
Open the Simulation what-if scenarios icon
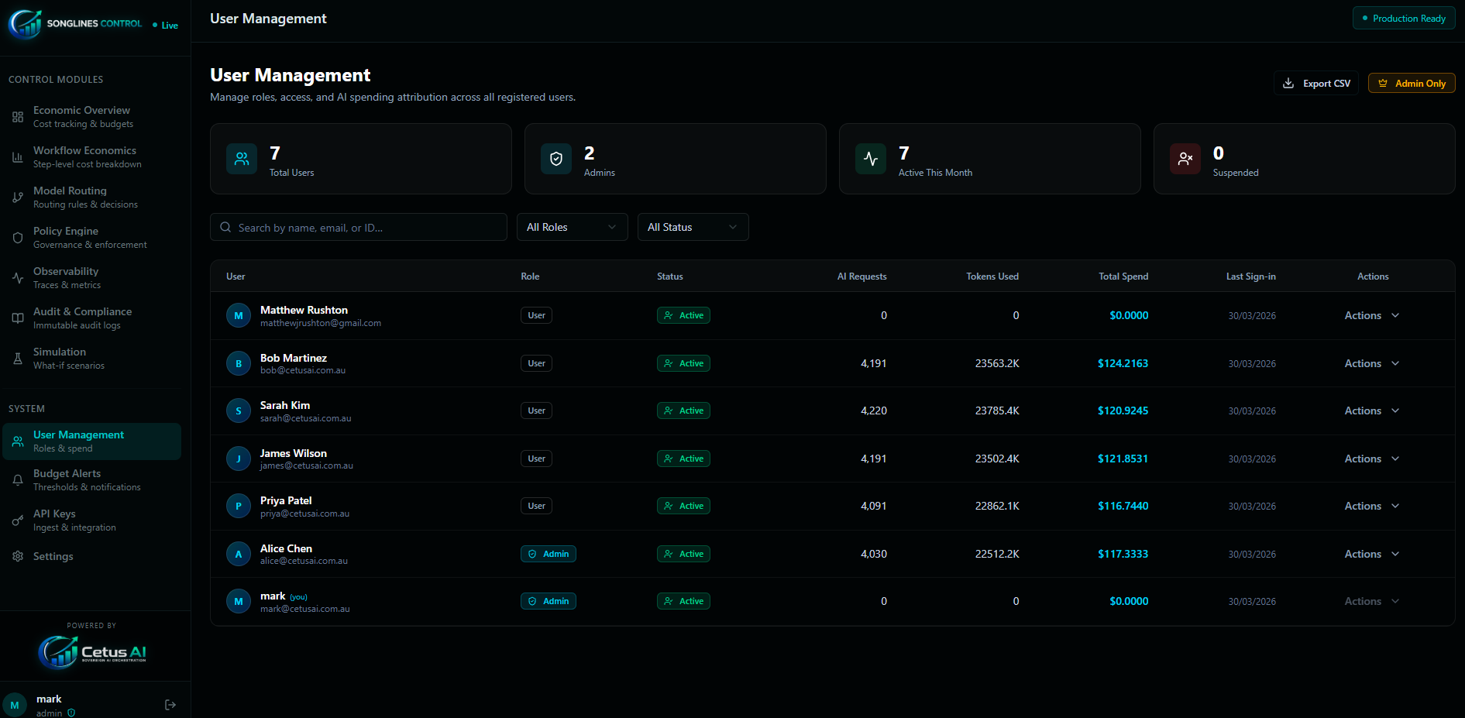coord(17,358)
